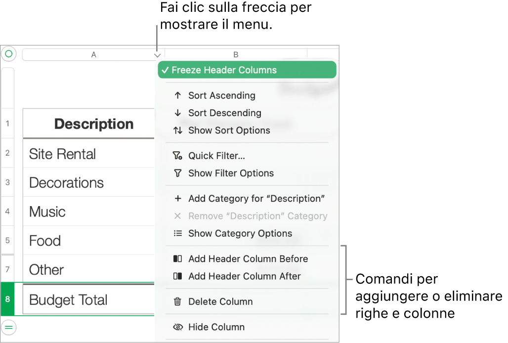Viewport: 508px width, 343px height.
Task: Click the add-row handle at bottom left
Action: (9, 327)
